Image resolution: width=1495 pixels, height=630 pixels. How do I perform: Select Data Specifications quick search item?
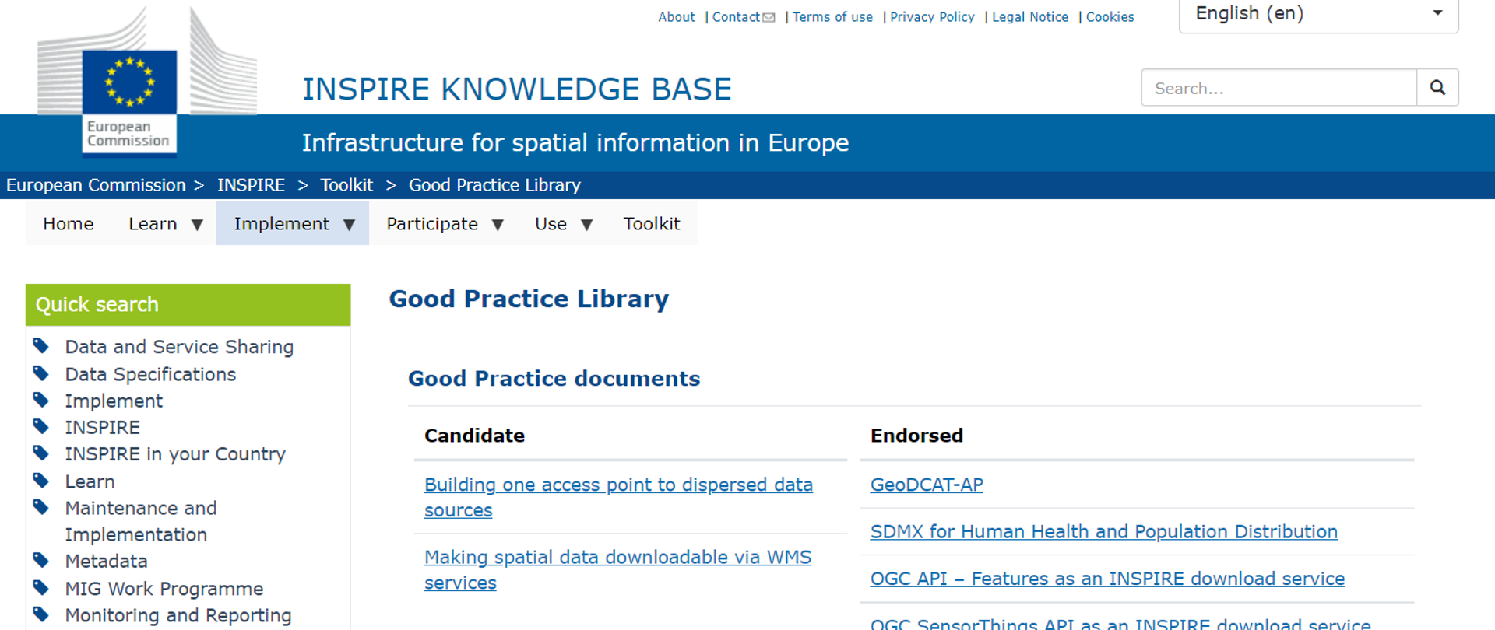[x=150, y=374]
